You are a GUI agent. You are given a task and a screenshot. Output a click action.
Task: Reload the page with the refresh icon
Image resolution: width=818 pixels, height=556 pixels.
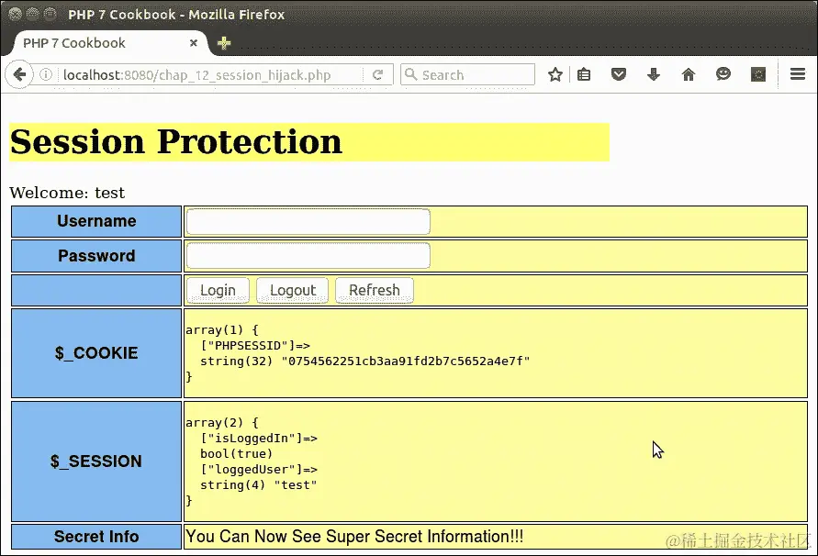pyautogui.click(x=377, y=74)
